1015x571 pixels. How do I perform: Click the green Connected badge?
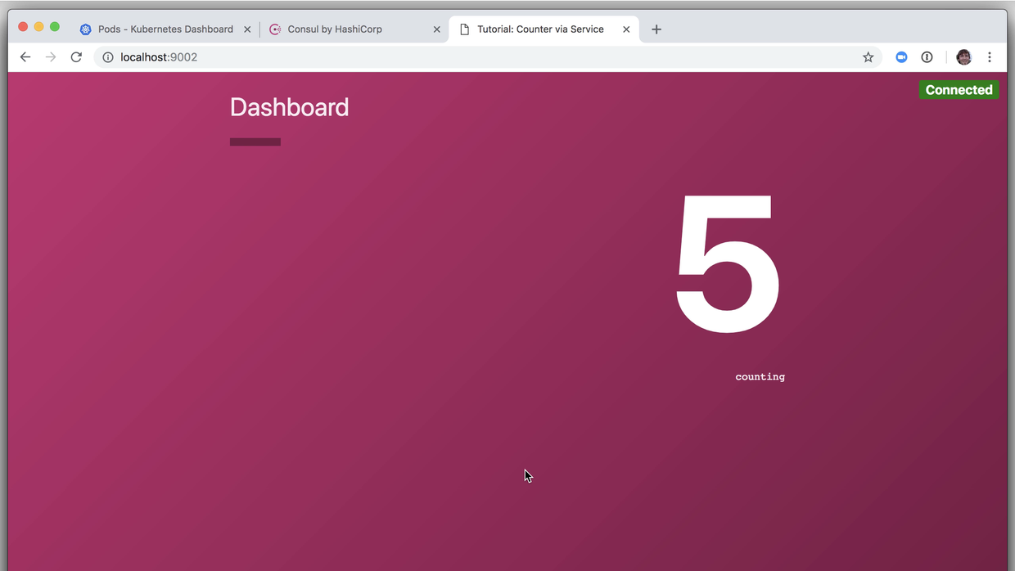click(959, 89)
